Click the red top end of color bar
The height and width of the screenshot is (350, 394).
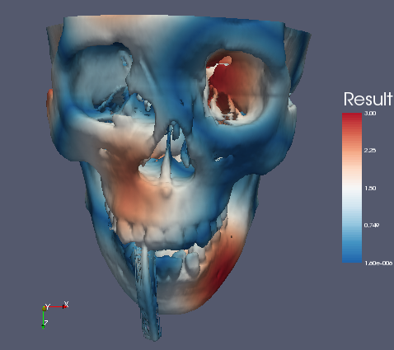click(x=352, y=117)
